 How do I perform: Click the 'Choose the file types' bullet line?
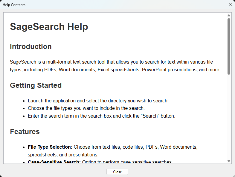[86, 108]
